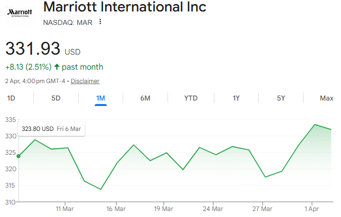341x217 pixels.
Task: Click the green up arrow indicator
Action: pos(57,67)
